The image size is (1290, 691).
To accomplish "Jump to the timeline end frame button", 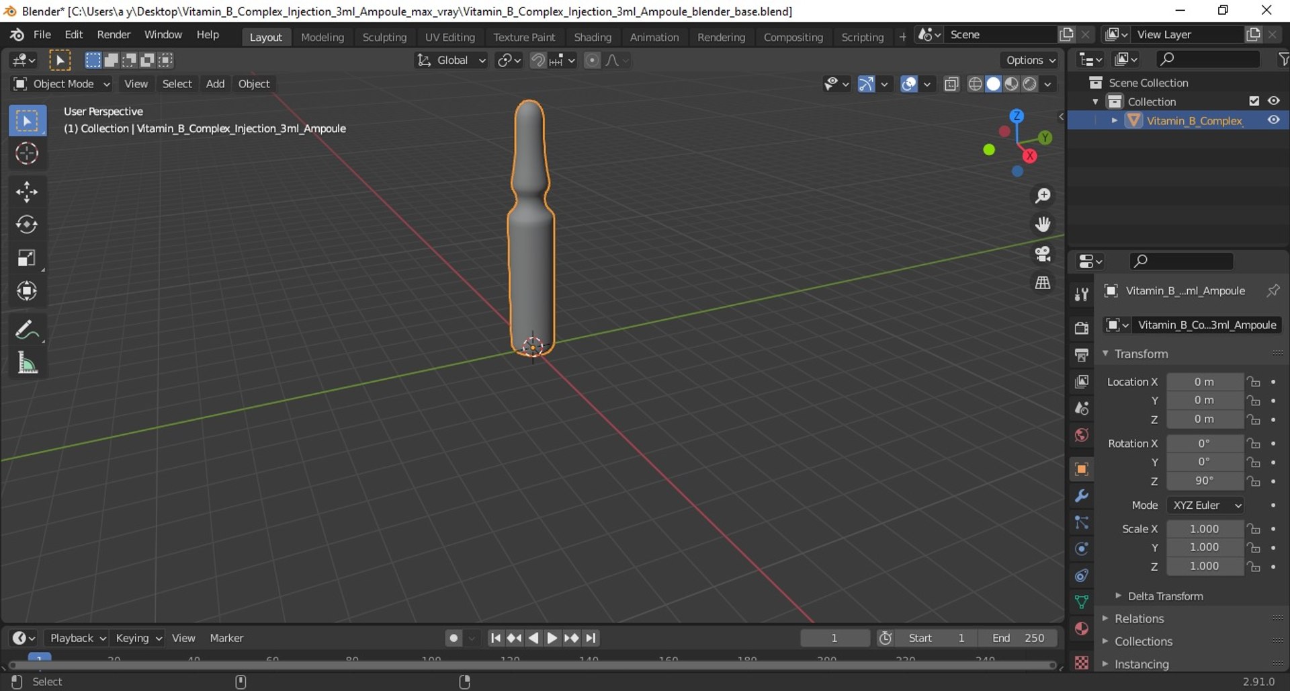I will pyautogui.click(x=591, y=638).
